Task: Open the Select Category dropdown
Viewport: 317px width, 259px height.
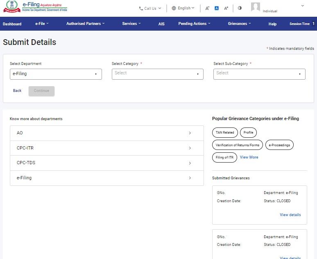Action: click(157, 74)
